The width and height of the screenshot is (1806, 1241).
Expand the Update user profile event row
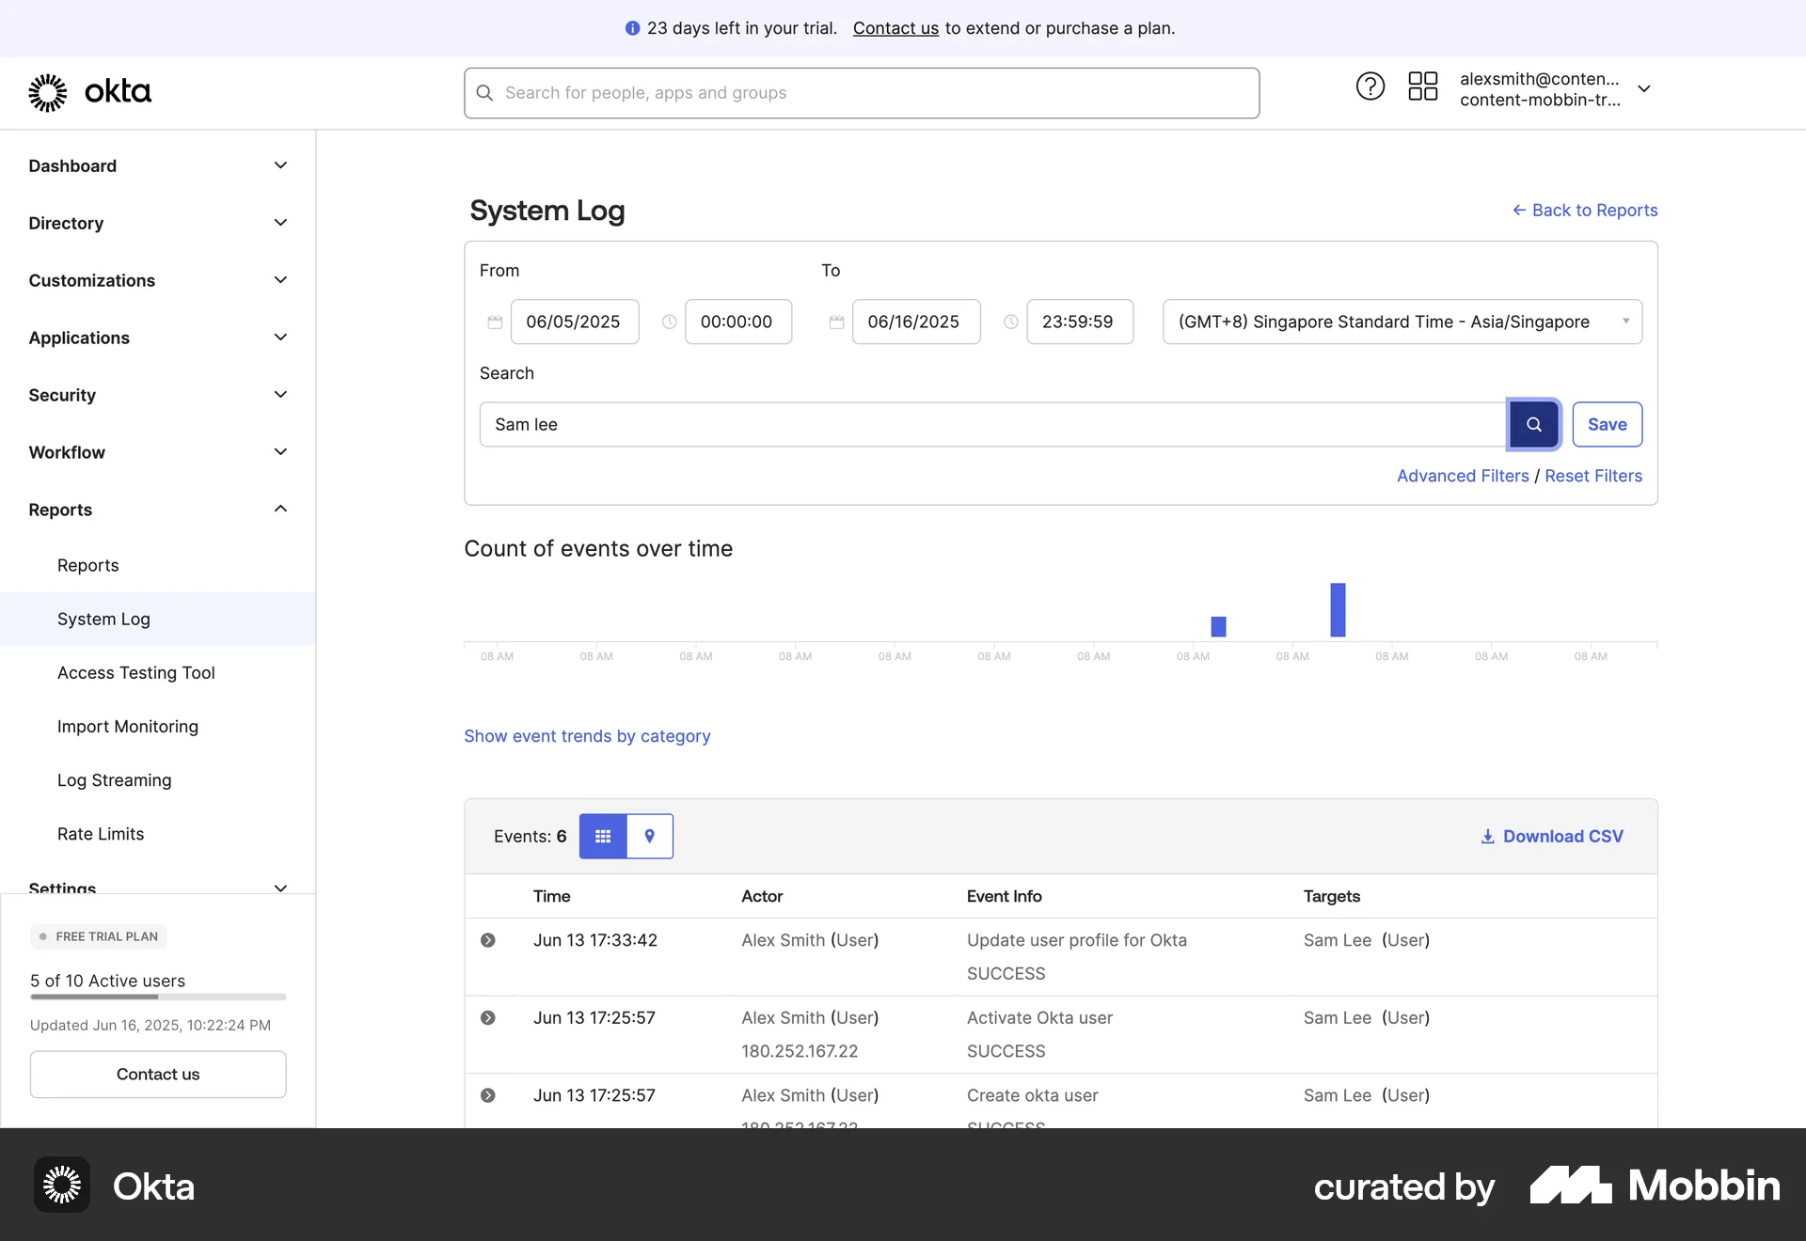click(487, 939)
